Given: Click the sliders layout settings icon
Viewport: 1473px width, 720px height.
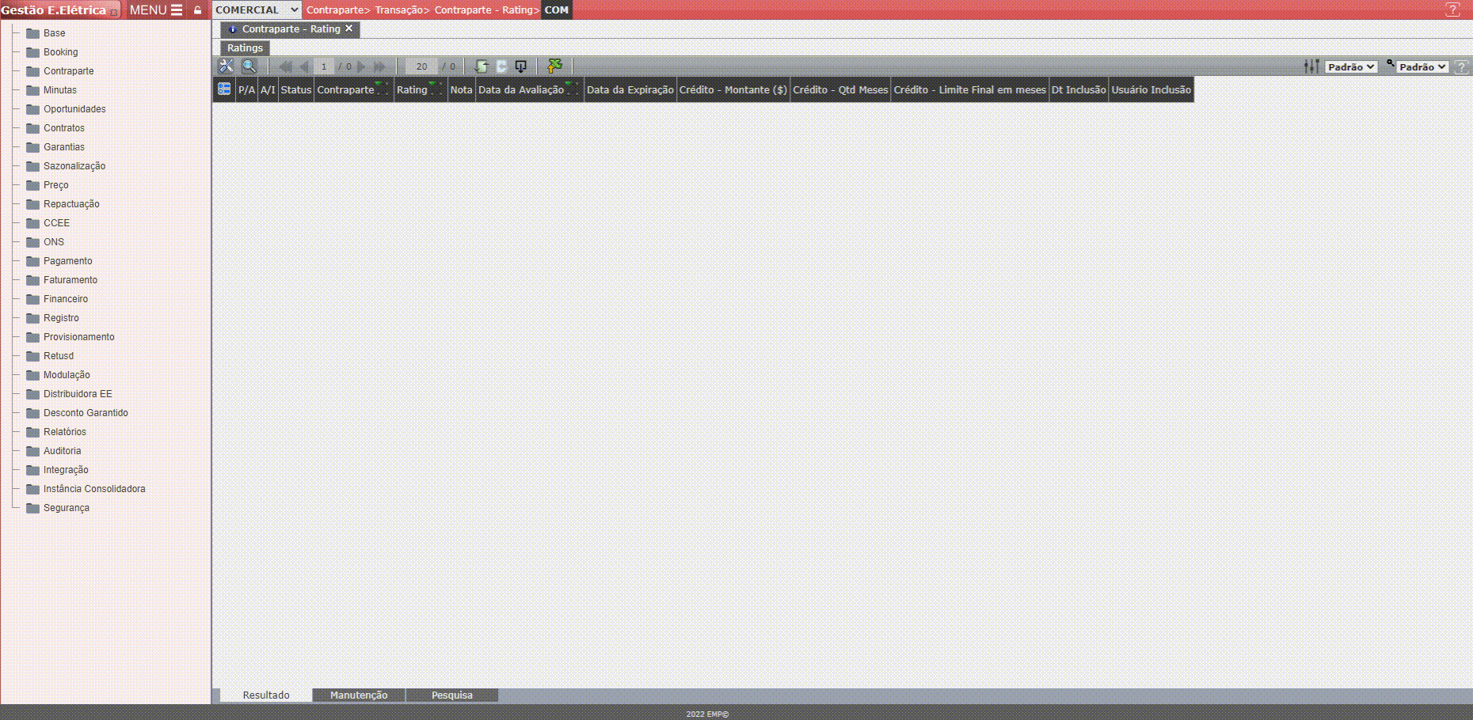Looking at the screenshot, I should point(1311,66).
